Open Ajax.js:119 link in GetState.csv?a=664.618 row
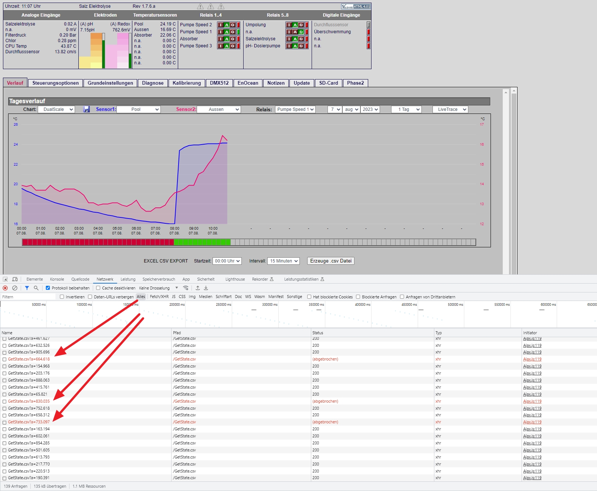The width and height of the screenshot is (597, 491). click(x=532, y=359)
